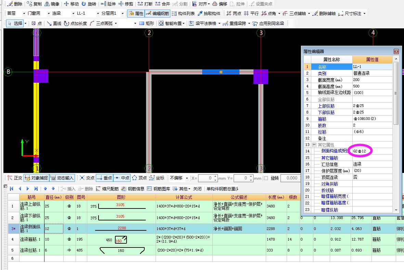Viewport: 404px width, 270px height.
Task: Click 缩尺配筋 in rebar toolbar
Action: (107, 189)
